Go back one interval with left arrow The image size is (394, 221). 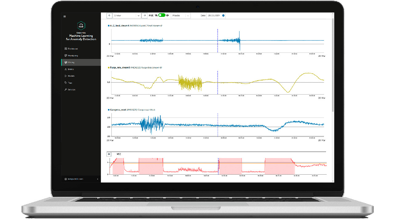109,15
